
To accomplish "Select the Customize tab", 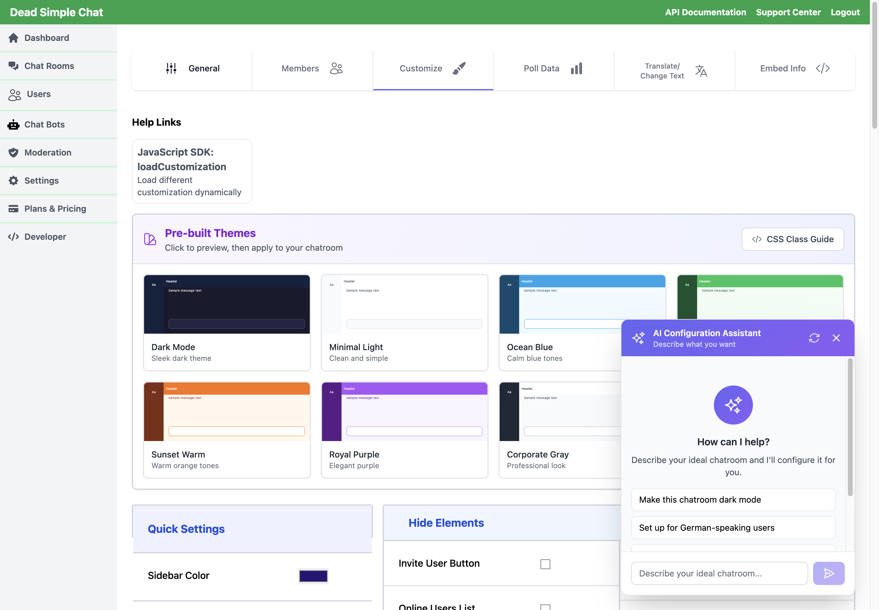I will coord(433,71).
